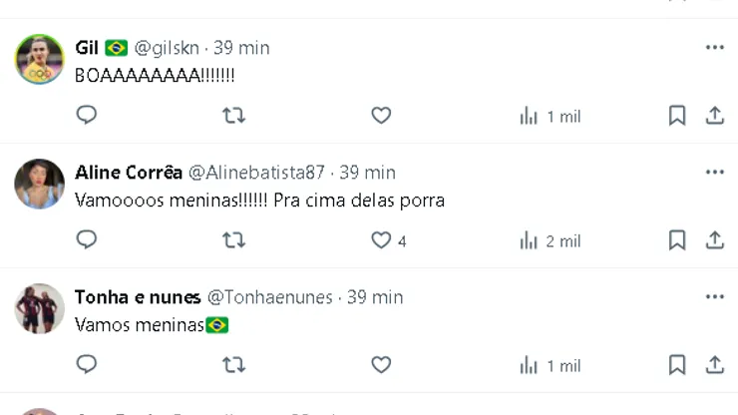The width and height of the screenshot is (738, 415).
Task: Open more options on Aline Corrêa's tweet
Action: [x=715, y=173]
